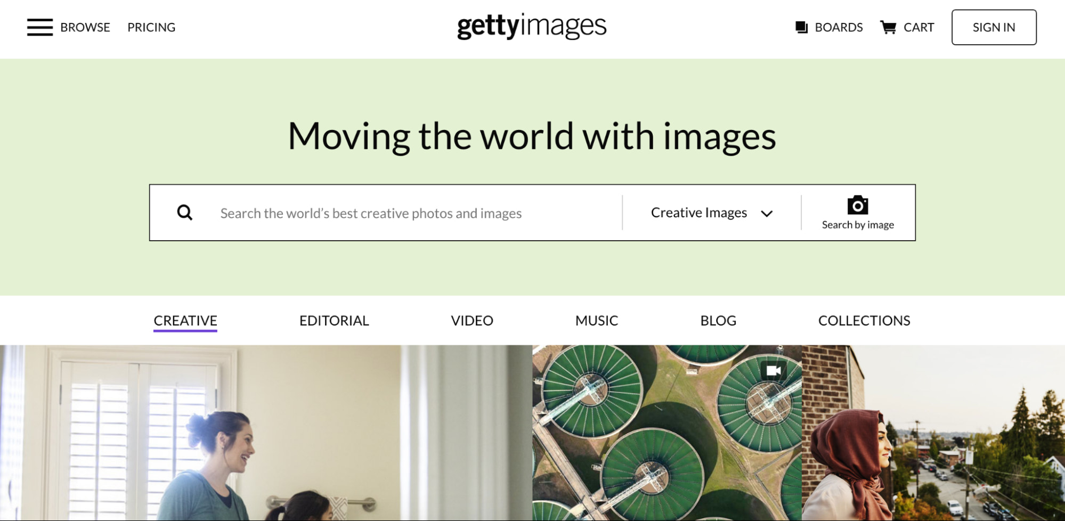
Task: Click the magnifying glass search icon
Action: (x=185, y=213)
